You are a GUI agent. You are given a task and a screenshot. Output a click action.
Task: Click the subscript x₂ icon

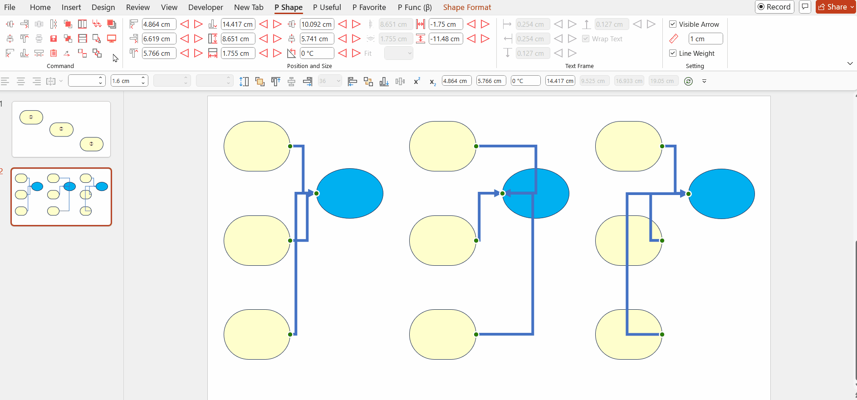[x=432, y=82]
